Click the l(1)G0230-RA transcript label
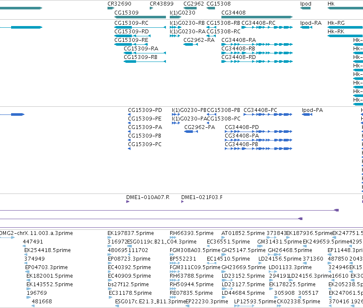363x308 pixels. click(x=188, y=32)
